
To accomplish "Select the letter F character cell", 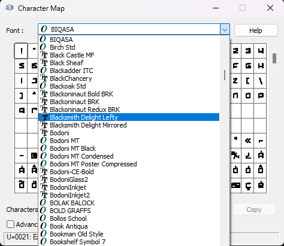I will (235, 66).
